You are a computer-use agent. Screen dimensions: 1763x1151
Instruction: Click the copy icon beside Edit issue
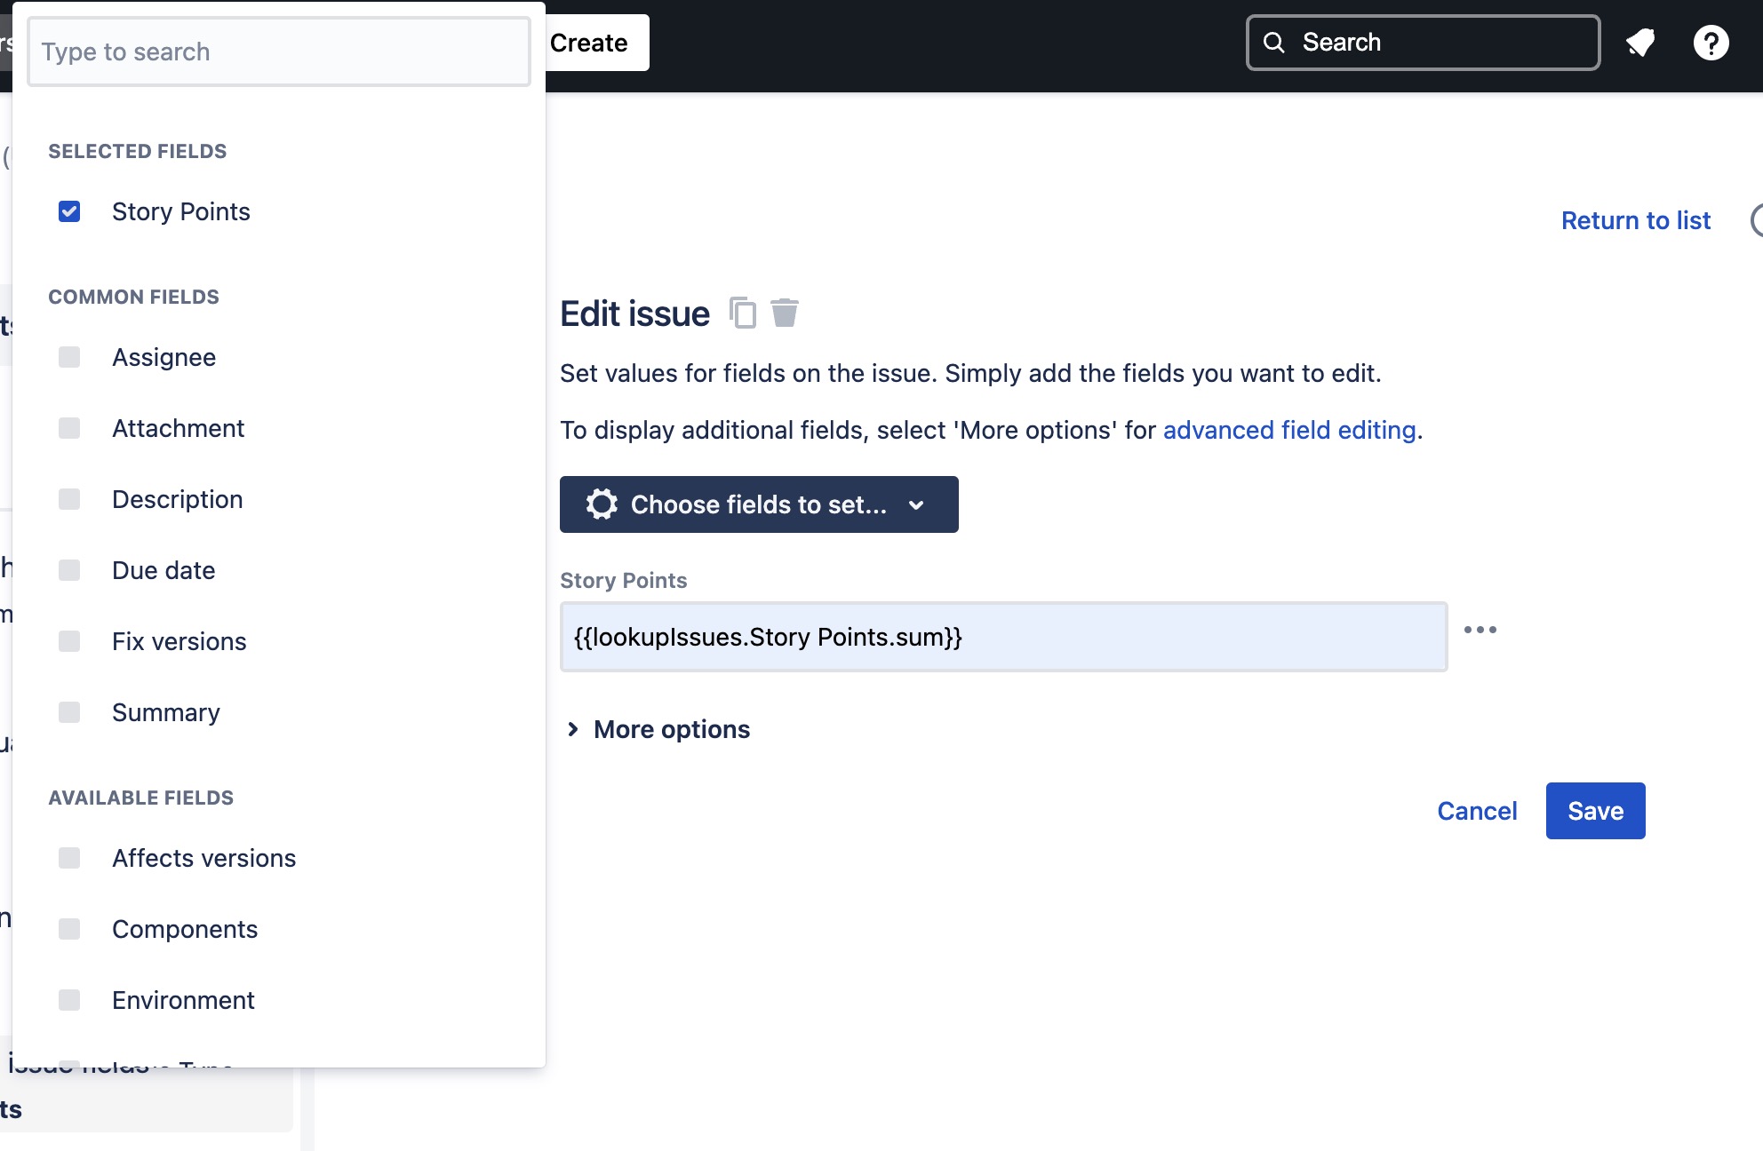[x=742, y=313]
